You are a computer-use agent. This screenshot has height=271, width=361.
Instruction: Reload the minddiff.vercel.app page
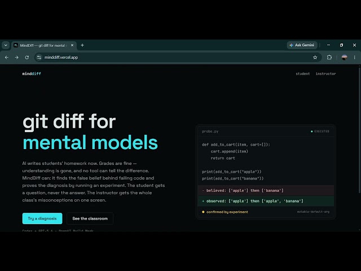27,58
